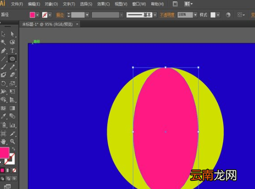Open the Bridge button in the menu bar
Viewport: 255px width, 189px height.
point(175,4)
